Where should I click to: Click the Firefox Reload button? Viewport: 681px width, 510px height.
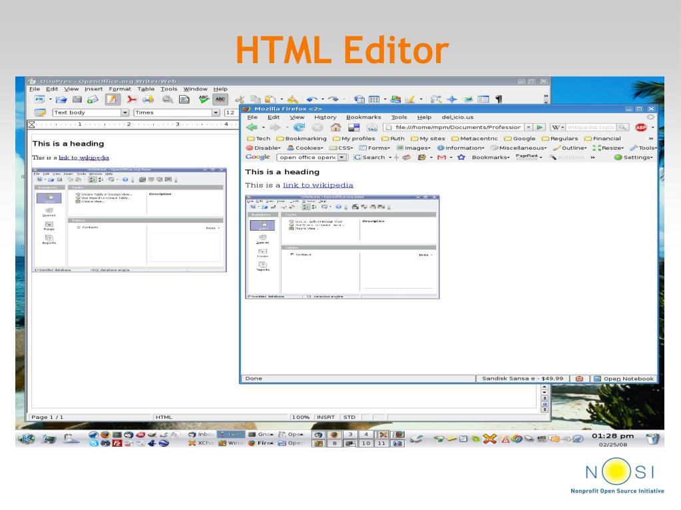pos(299,128)
